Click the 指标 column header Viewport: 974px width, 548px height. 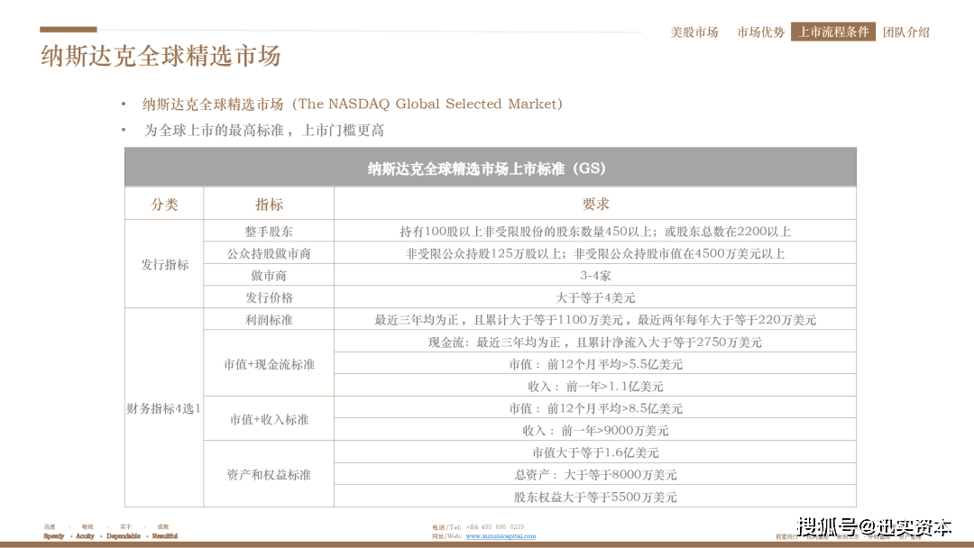click(x=269, y=205)
